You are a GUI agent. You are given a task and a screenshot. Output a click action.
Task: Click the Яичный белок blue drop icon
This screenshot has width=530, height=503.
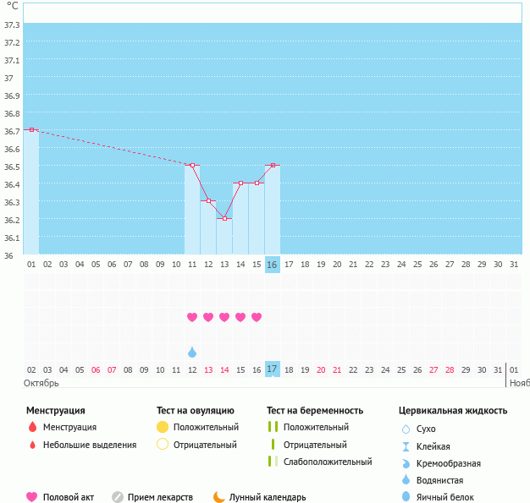(406, 497)
